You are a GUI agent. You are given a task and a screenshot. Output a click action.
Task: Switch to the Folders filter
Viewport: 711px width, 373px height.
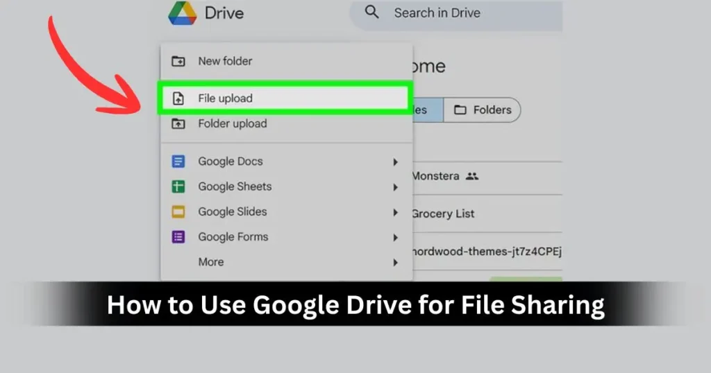(482, 110)
